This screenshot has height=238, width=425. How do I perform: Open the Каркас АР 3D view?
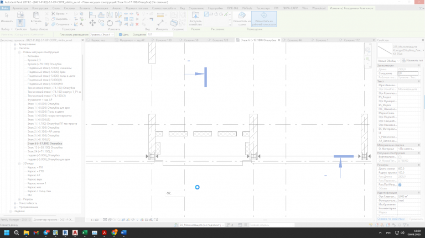[x=34, y=175]
